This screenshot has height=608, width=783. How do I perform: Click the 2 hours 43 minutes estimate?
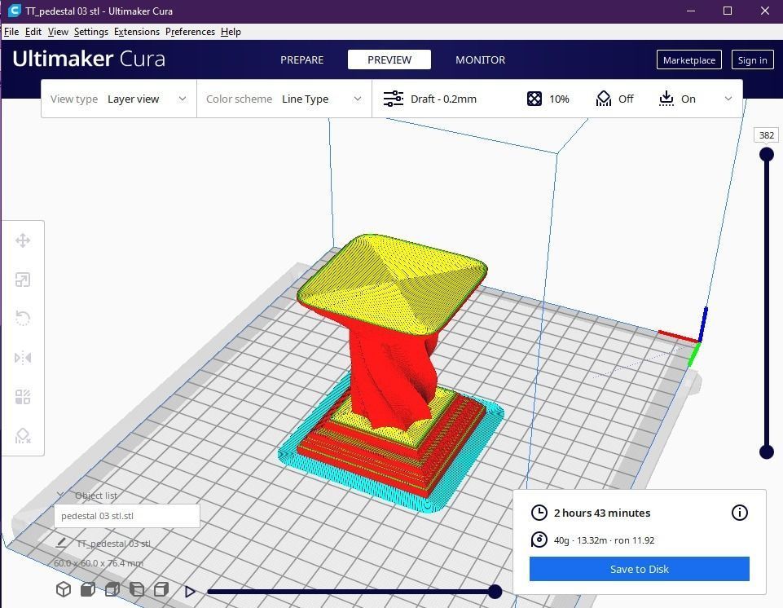(602, 513)
